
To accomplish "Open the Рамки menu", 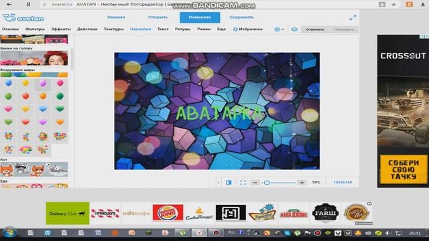I will click(x=204, y=29).
